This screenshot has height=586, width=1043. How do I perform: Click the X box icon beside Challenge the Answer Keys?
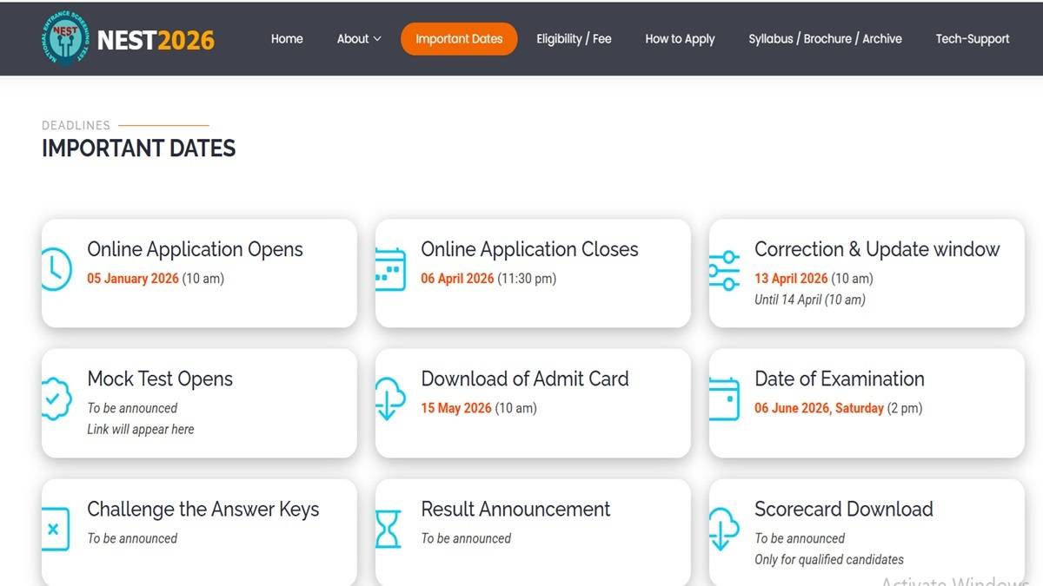[x=54, y=529]
